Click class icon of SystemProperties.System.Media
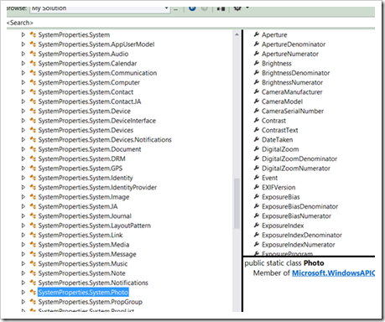Screen dimensions: 385x322 33,244
